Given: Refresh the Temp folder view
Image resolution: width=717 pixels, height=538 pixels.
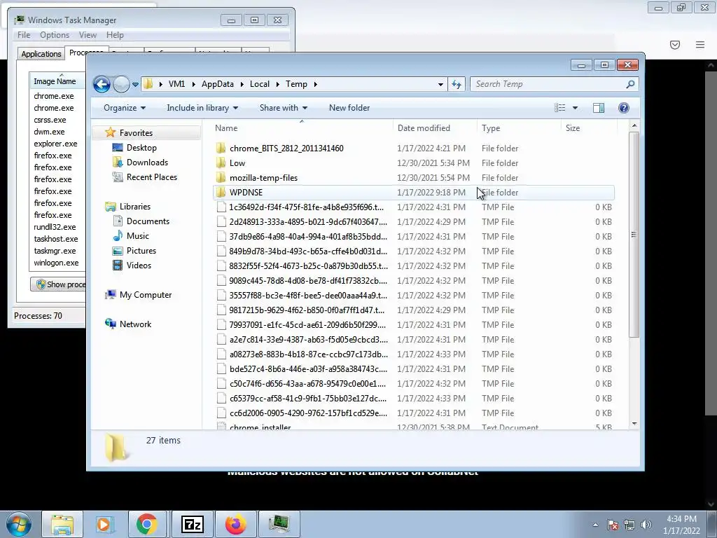Looking at the screenshot, I should (x=457, y=84).
